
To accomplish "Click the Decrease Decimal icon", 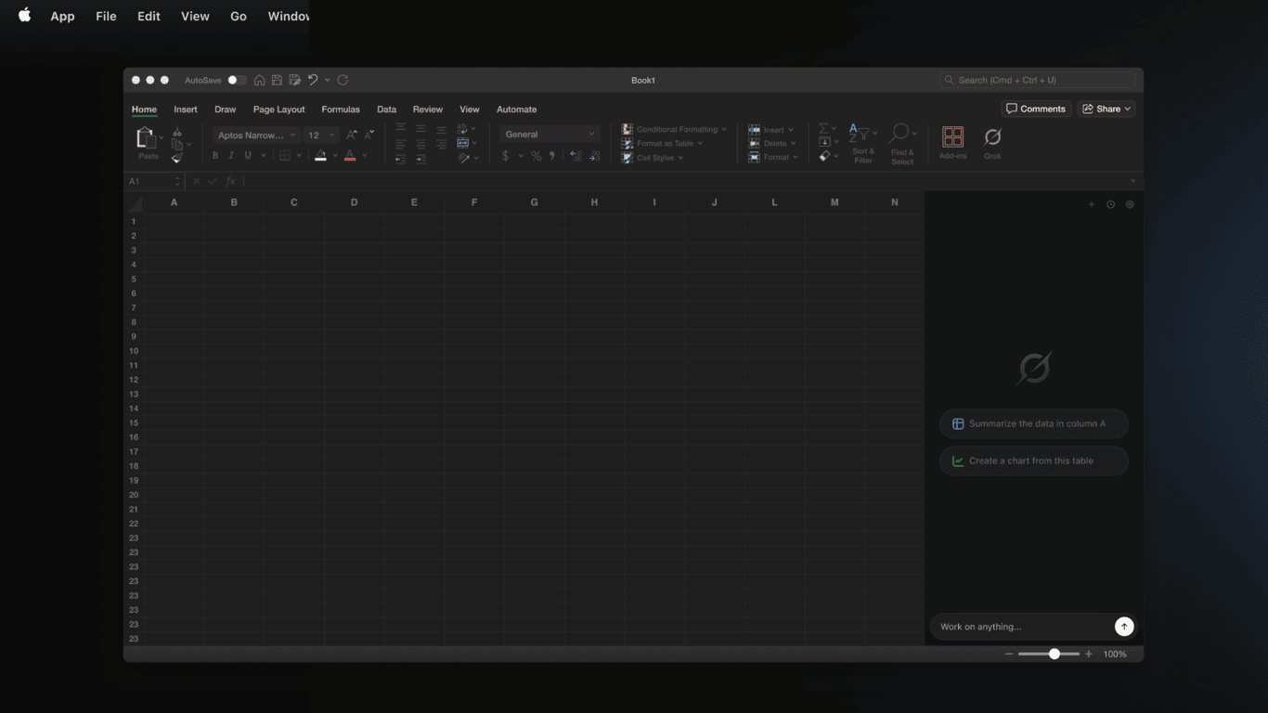I will [594, 156].
